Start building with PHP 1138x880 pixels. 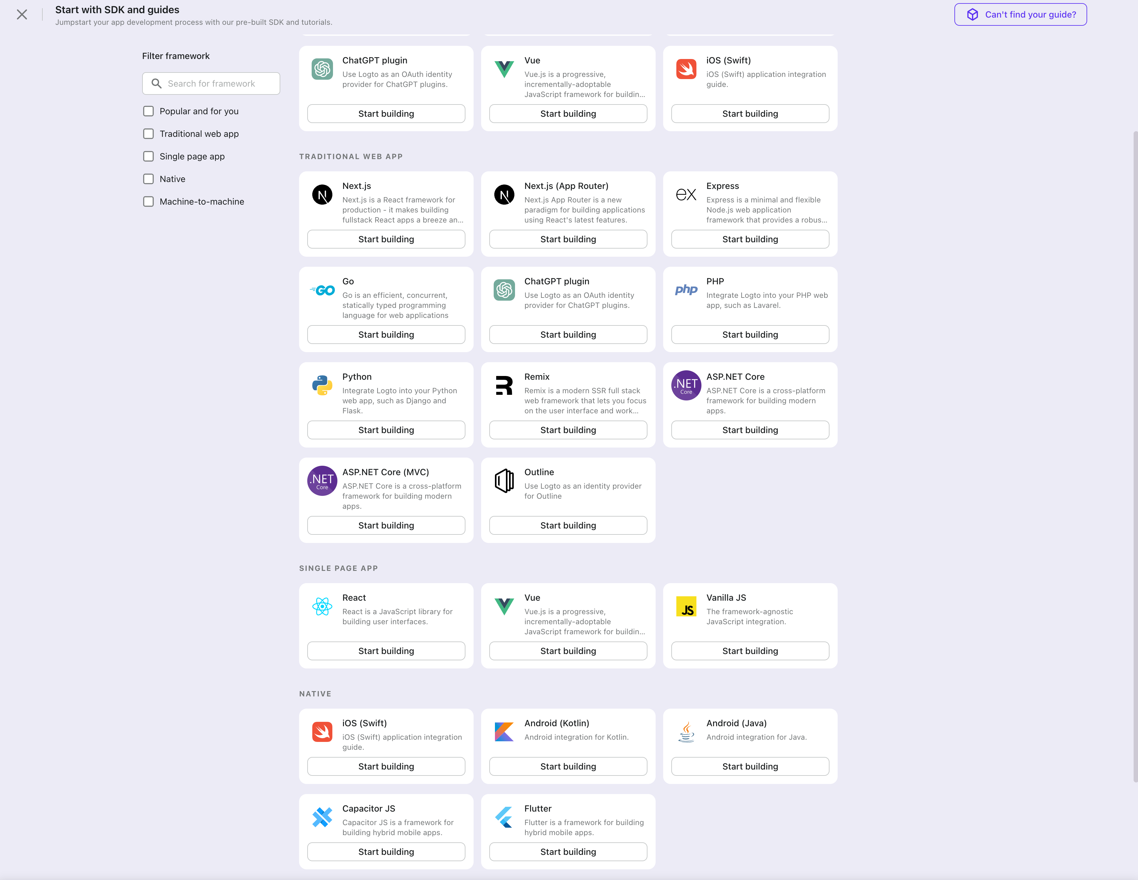point(750,335)
